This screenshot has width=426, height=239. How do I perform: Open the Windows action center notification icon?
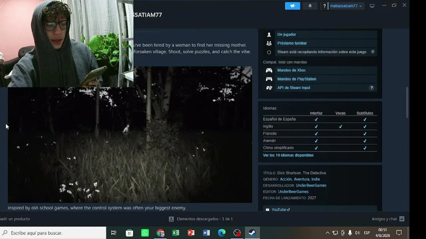399,233
